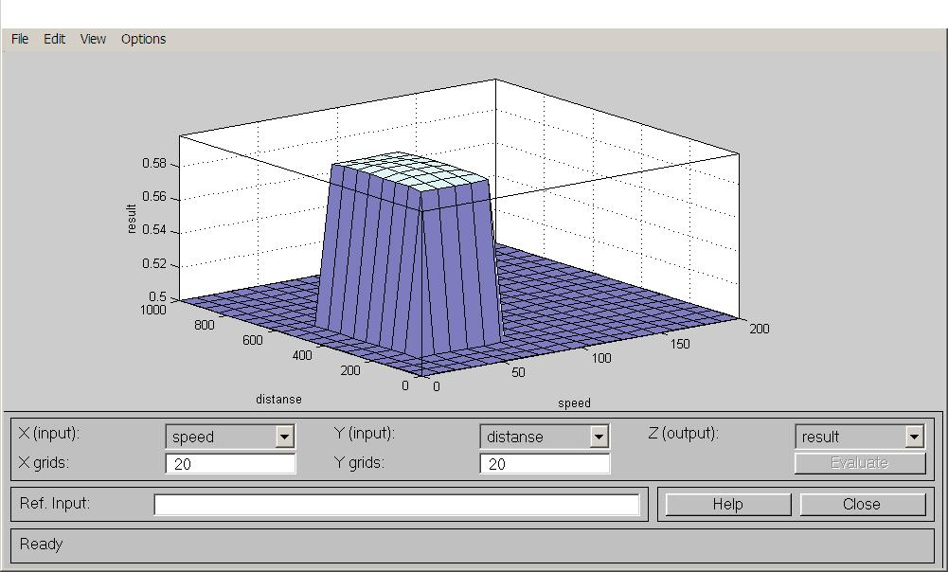The width and height of the screenshot is (948, 572).
Task: Click the Help button
Action: (727, 505)
